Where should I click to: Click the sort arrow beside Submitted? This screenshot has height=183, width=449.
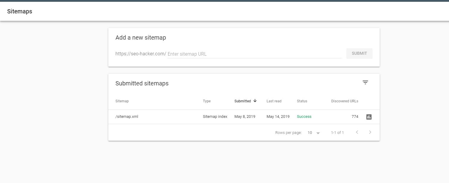point(255,101)
